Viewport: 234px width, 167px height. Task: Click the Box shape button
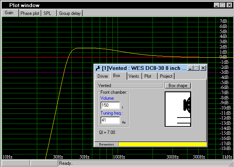point(178,86)
